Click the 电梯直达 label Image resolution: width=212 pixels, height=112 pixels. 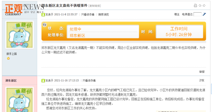coord(187,14)
